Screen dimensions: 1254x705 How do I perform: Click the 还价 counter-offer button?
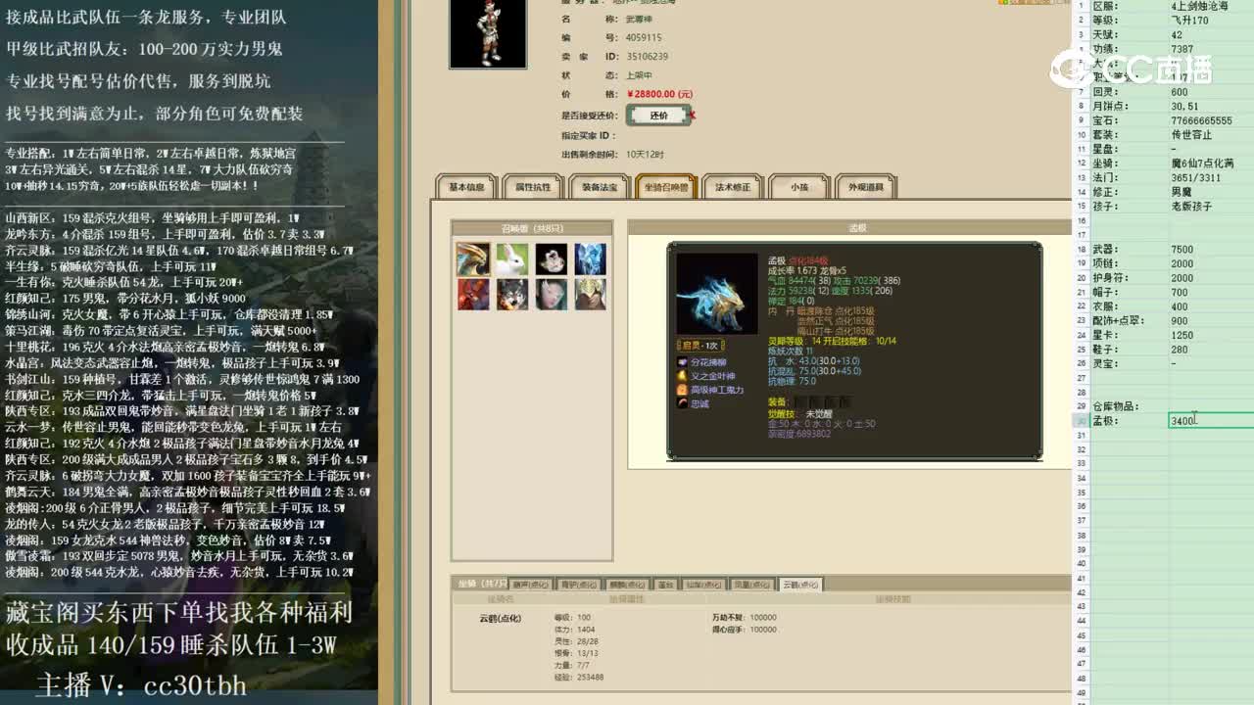[658, 115]
